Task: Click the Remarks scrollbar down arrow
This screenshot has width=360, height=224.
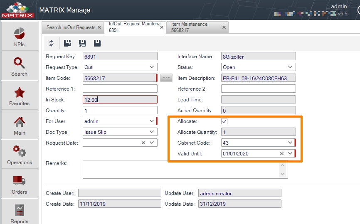Action: click(282, 174)
